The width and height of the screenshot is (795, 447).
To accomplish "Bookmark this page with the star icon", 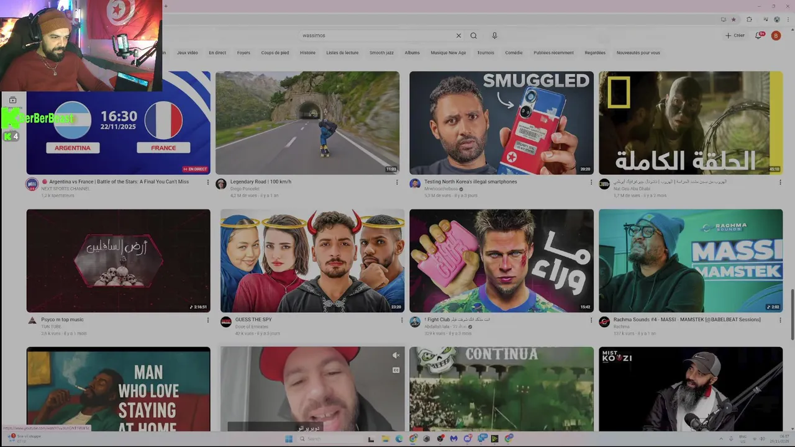I will [x=734, y=19].
